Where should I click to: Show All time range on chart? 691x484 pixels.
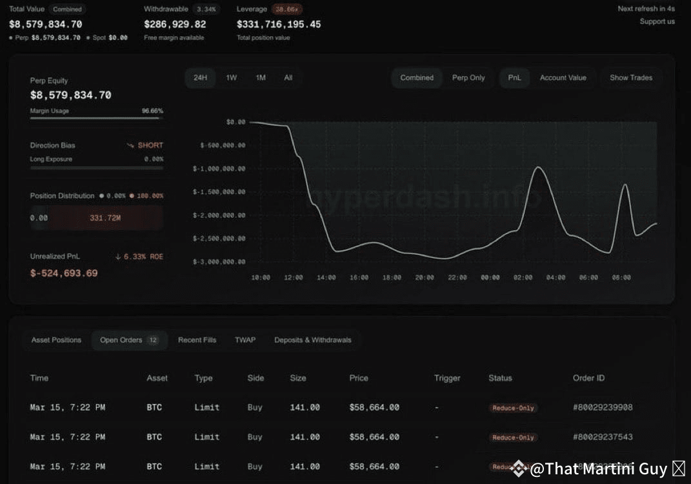(288, 77)
